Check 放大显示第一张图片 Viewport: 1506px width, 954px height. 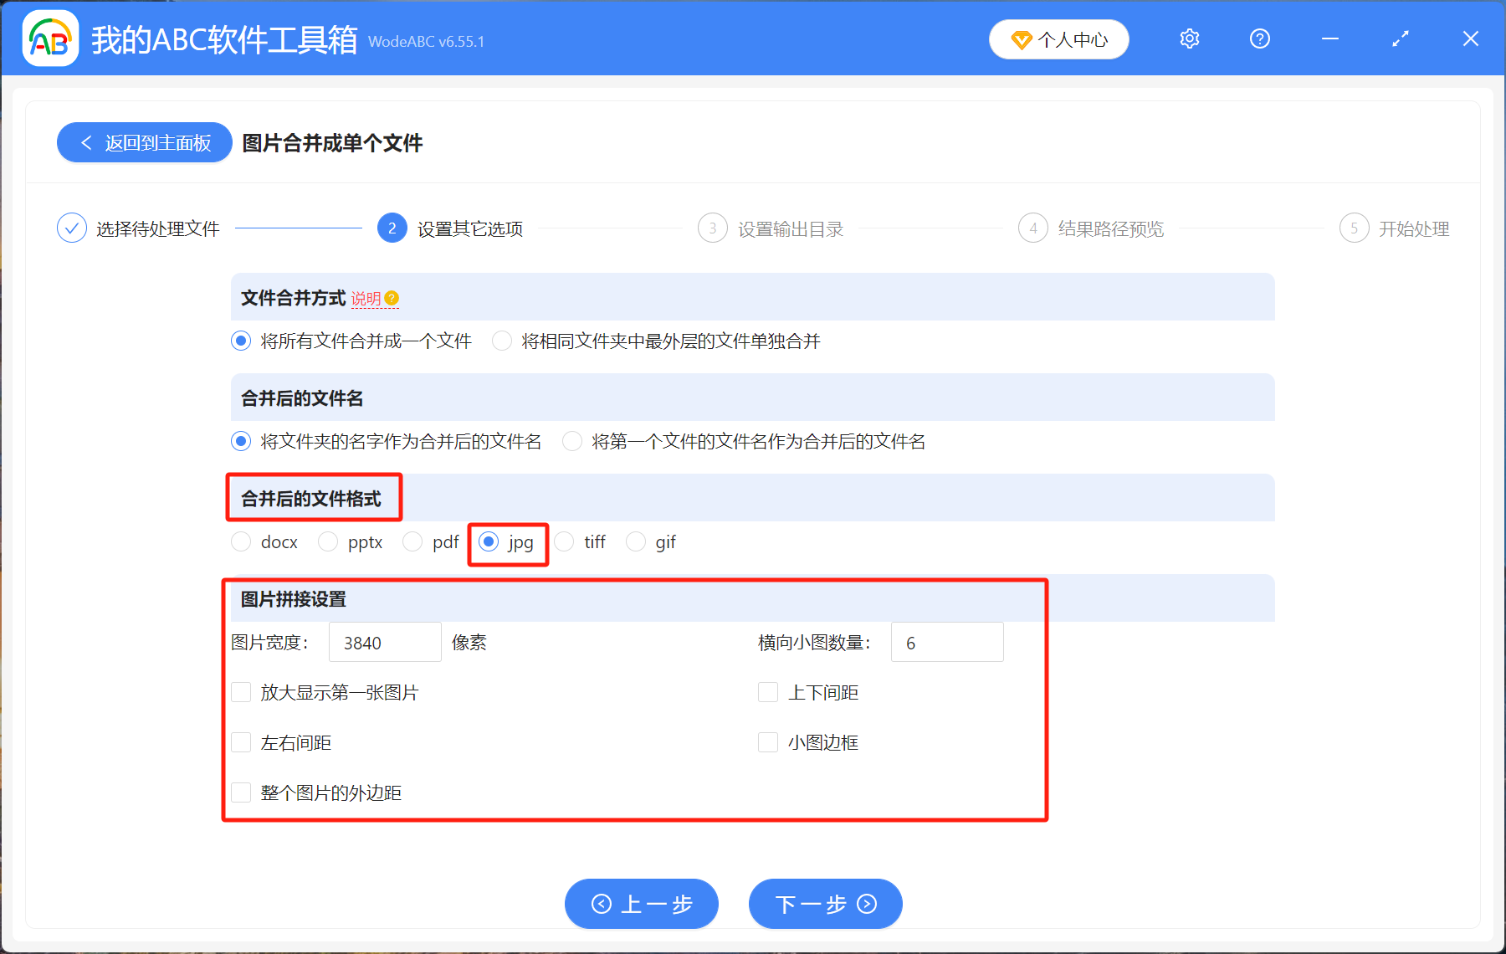point(241,692)
